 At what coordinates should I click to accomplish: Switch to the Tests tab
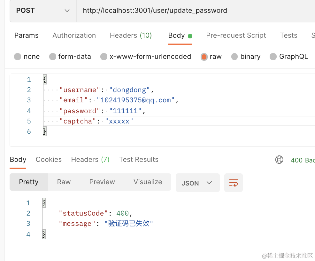coord(288,36)
